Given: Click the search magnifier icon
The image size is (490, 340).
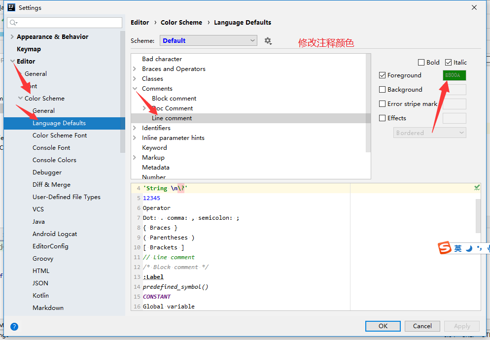Looking at the screenshot, I should tap(13, 23).
